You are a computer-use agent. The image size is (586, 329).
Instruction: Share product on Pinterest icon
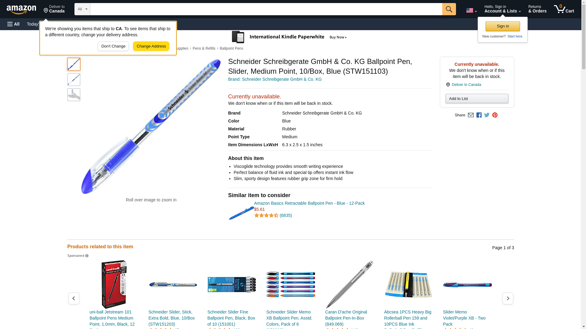pos(495,115)
